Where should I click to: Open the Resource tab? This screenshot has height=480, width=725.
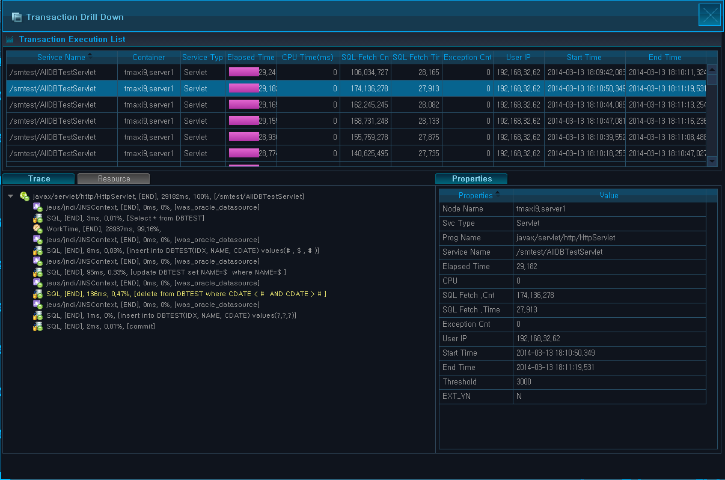coord(114,178)
